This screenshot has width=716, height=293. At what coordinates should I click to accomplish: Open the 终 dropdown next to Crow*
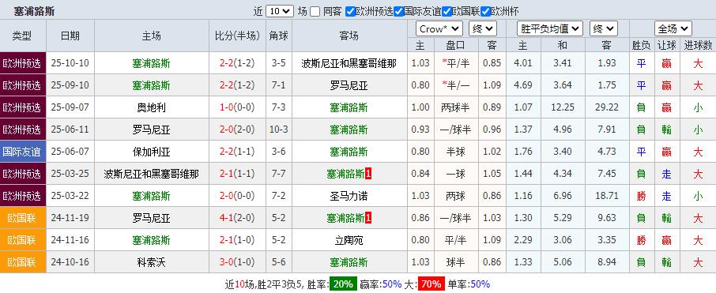482,28
